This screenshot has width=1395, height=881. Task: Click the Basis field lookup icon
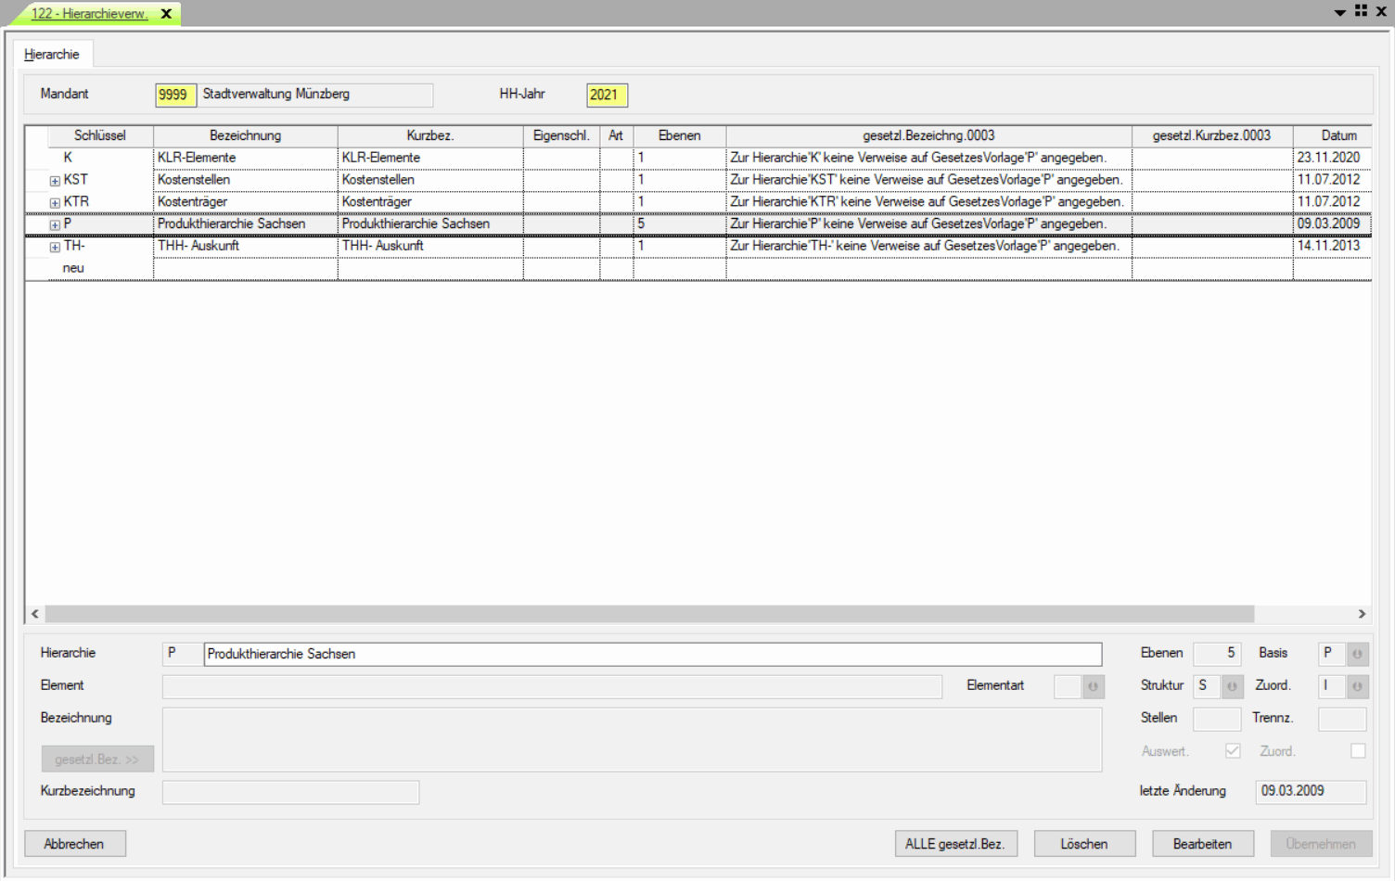[1357, 654]
